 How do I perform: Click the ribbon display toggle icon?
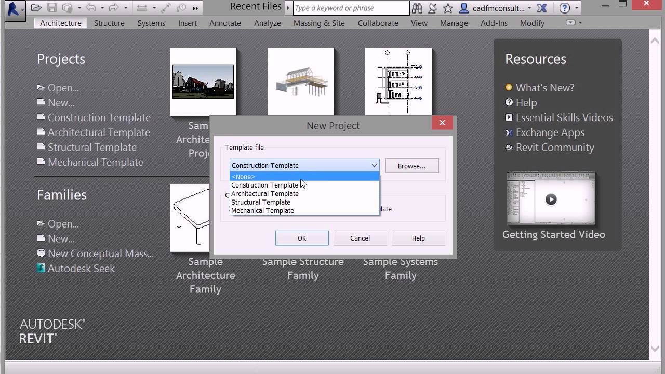pyautogui.click(x=570, y=23)
